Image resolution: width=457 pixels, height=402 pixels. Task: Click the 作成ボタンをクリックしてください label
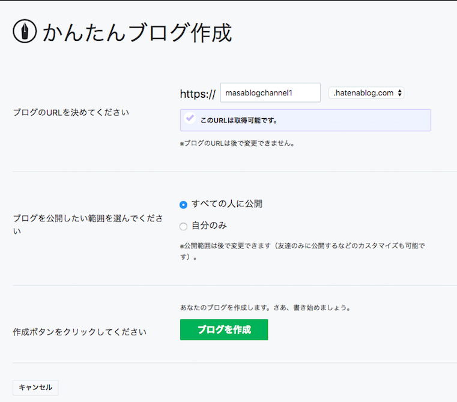pos(79,332)
